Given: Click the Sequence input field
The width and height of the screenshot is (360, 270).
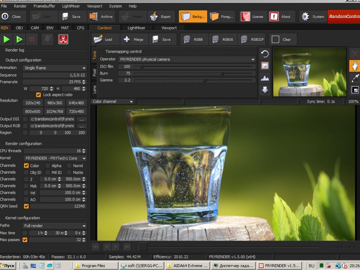Looking at the screenshot, I should pos(55,75).
